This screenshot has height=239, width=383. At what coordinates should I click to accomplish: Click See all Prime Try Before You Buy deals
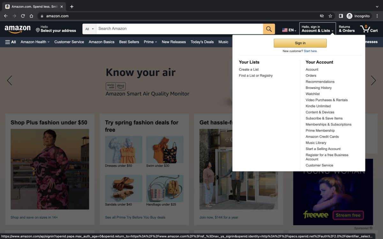pos(135,217)
